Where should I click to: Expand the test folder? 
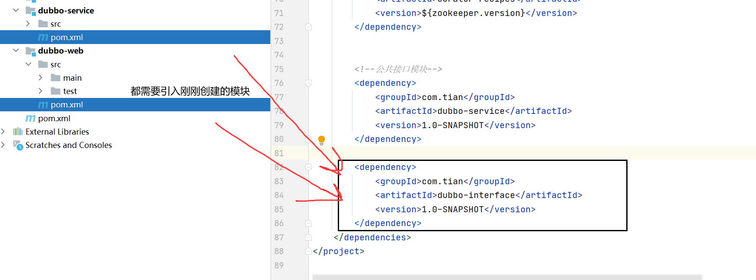pos(41,91)
